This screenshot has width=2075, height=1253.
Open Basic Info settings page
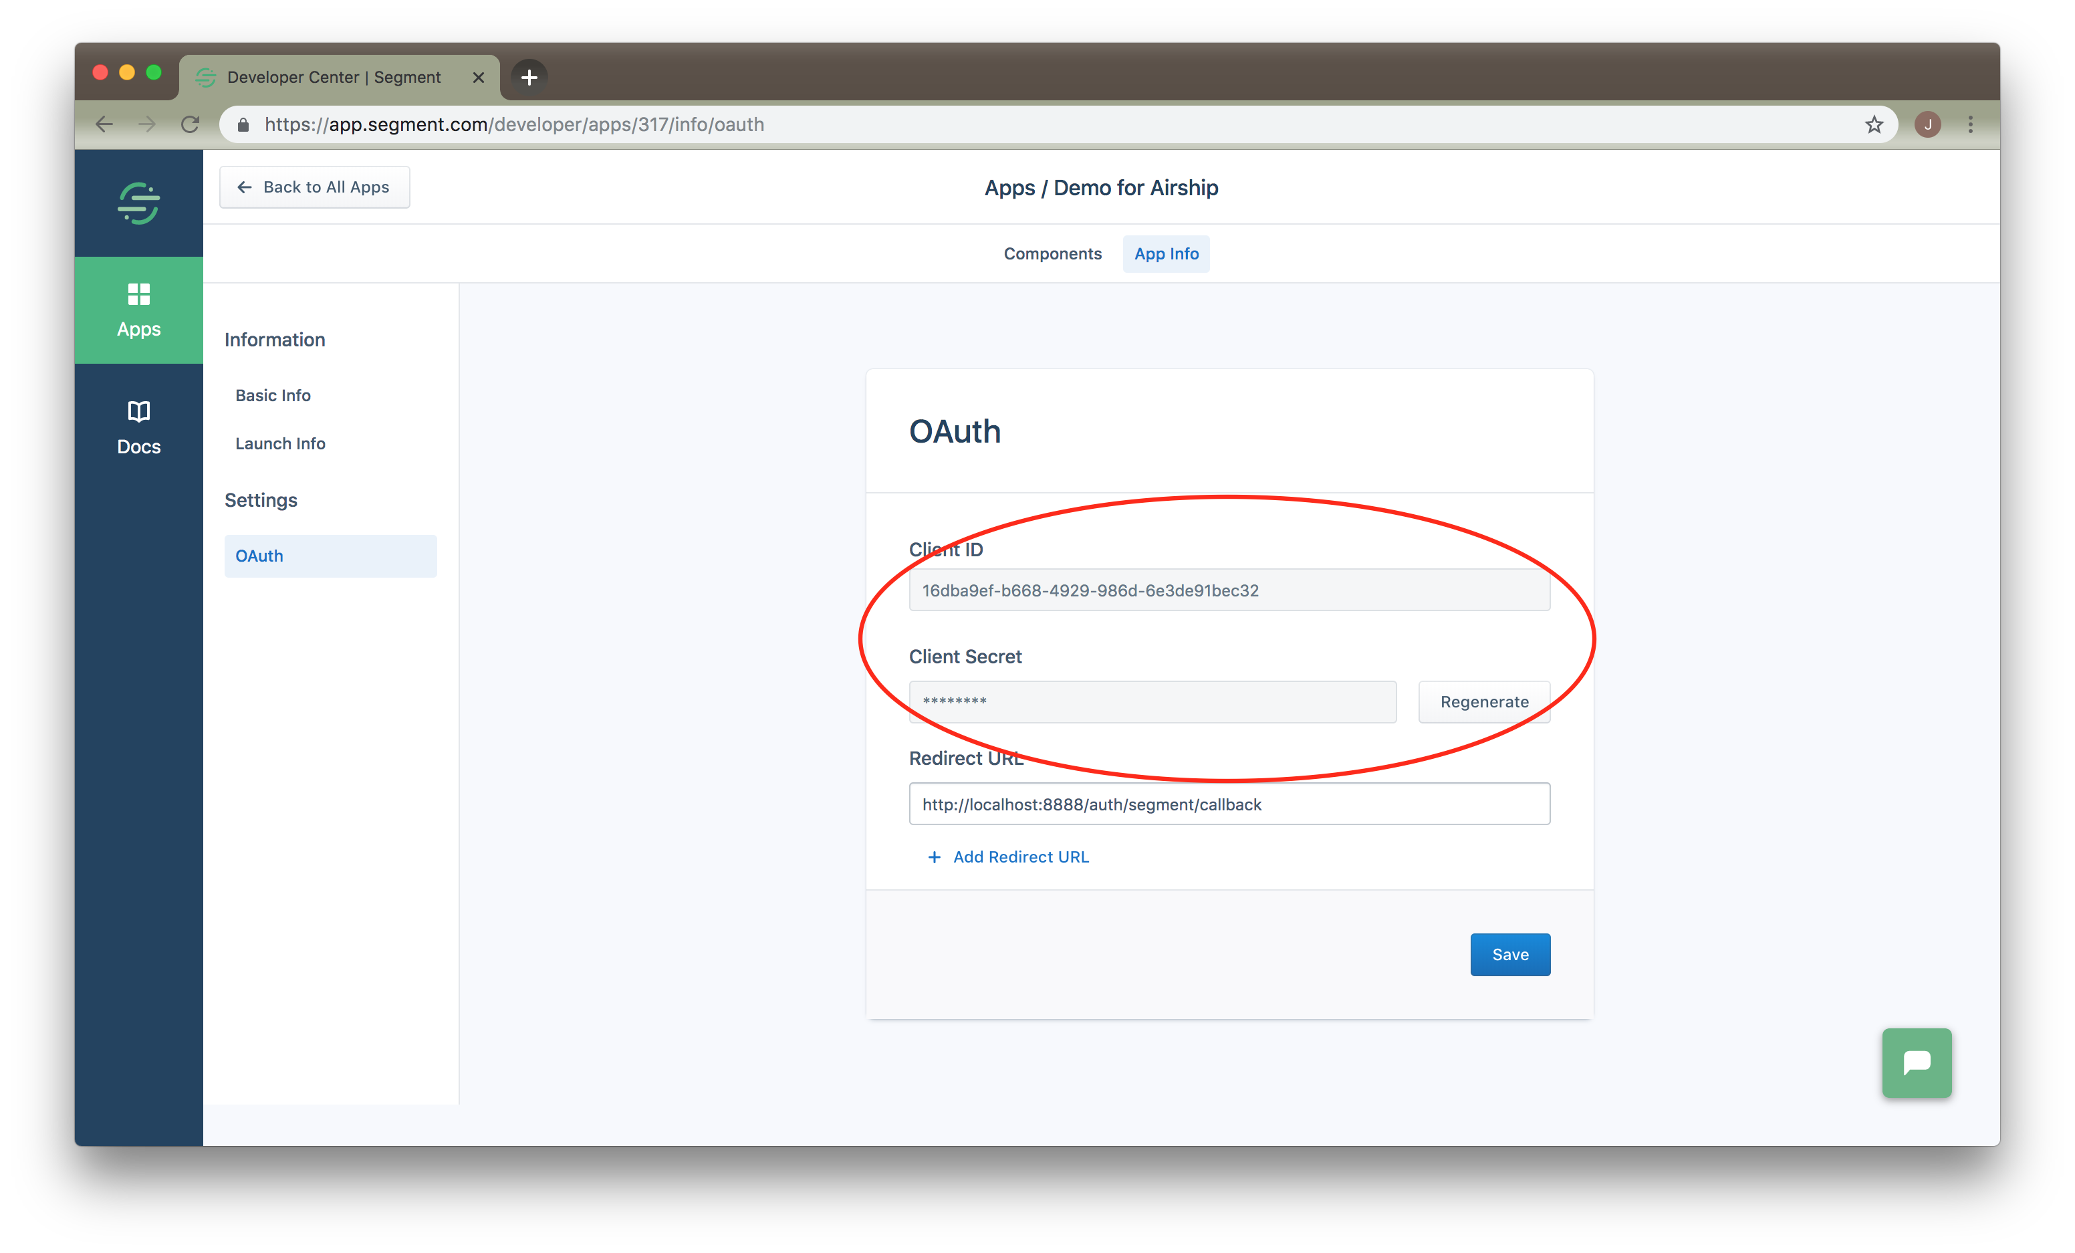pos(273,396)
